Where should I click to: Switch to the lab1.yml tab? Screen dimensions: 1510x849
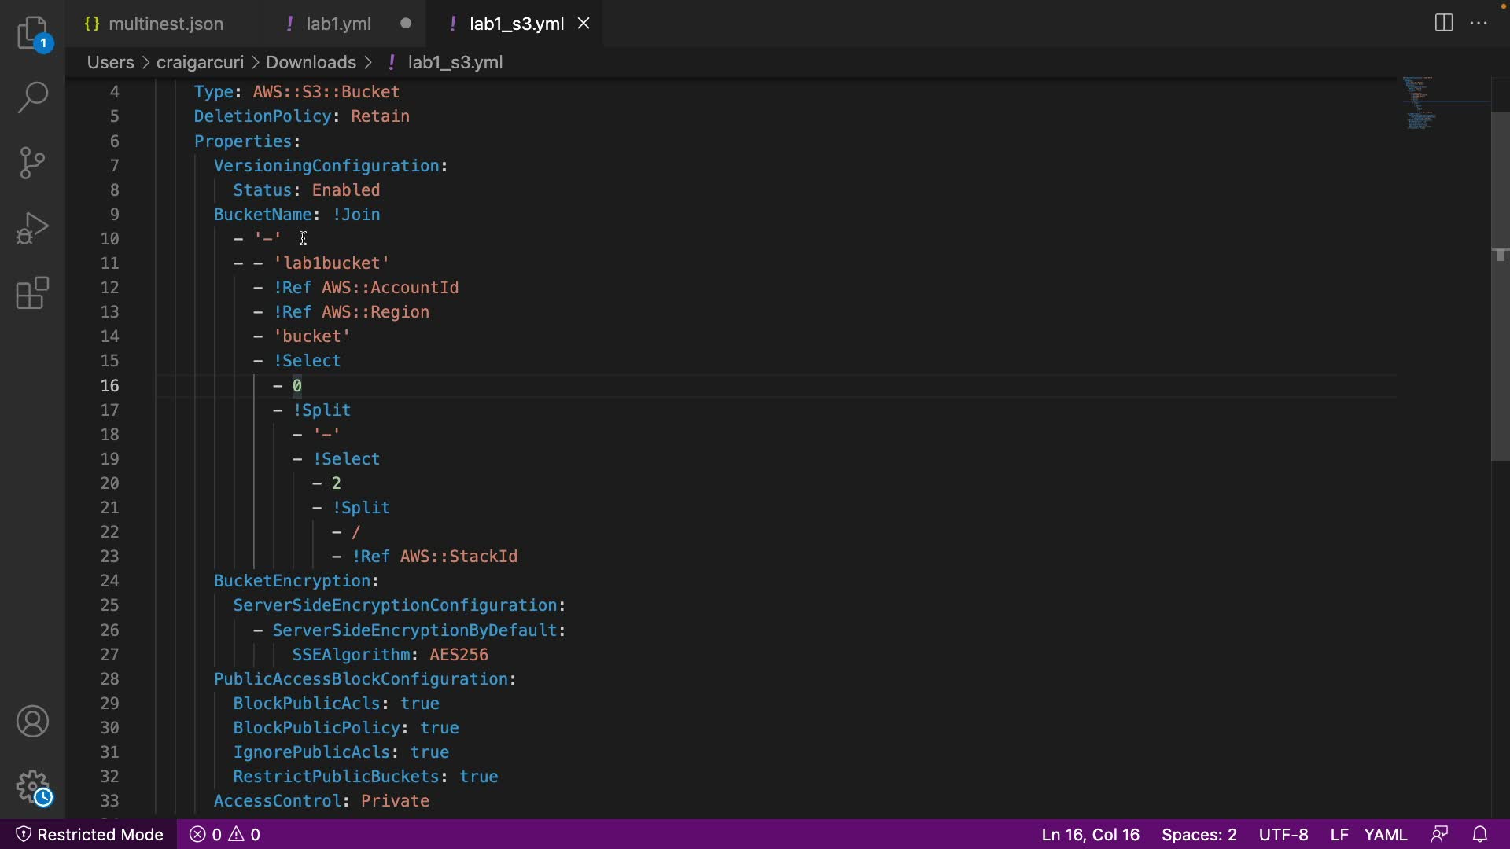[x=338, y=24]
